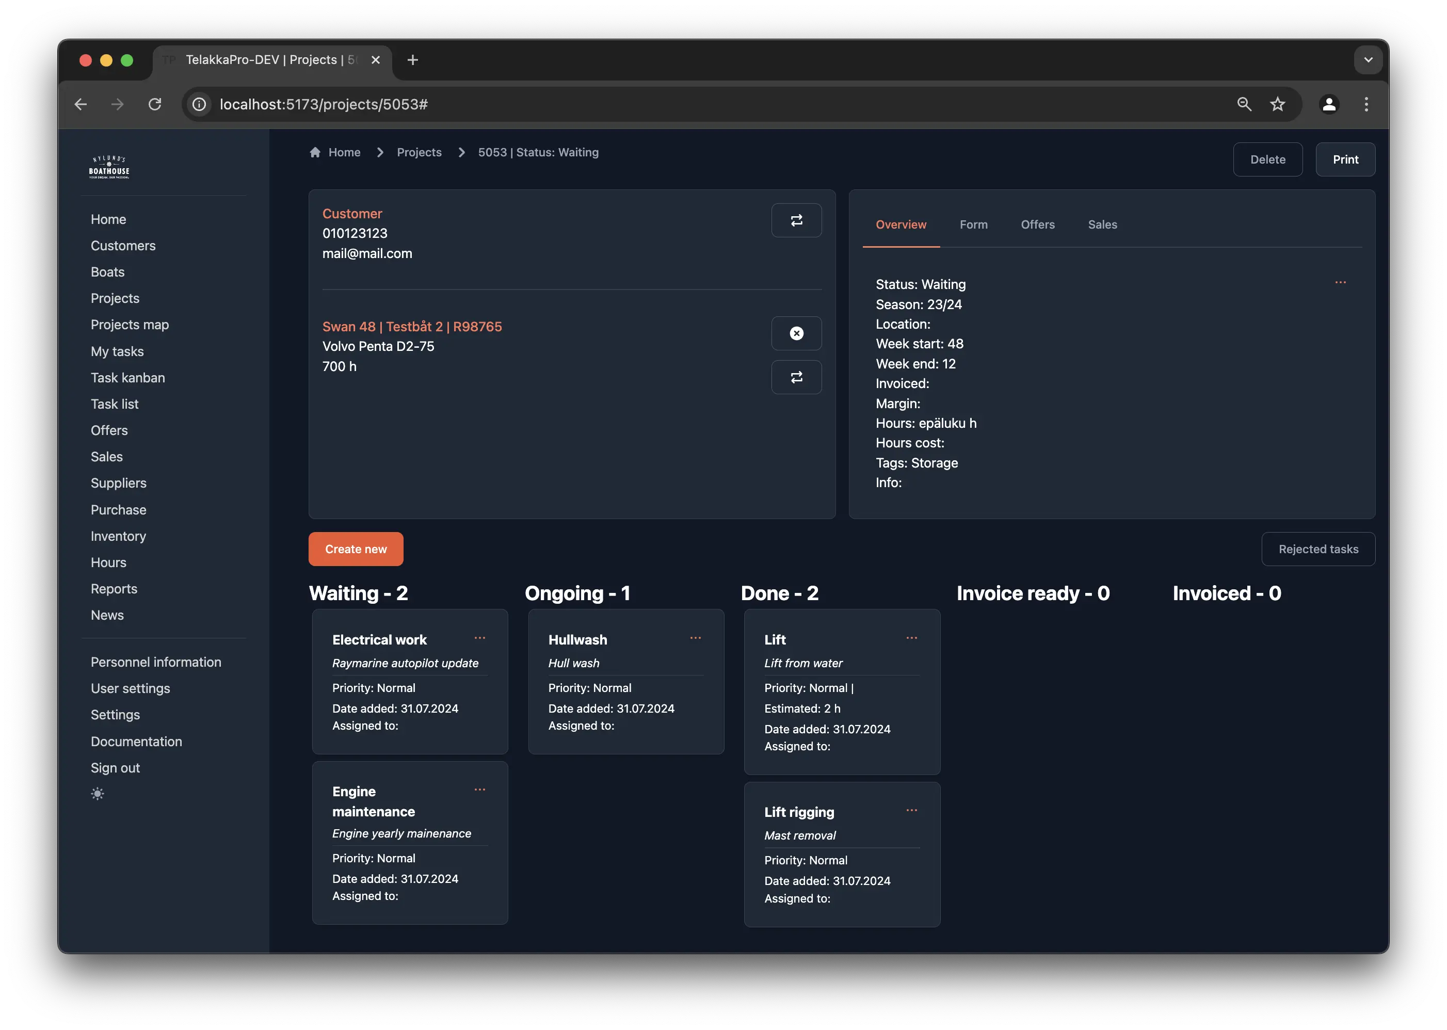The height and width of the screenshot is (1030, 1447).
Task: Go to Projects in the breadcrumb
Action: 419,152
